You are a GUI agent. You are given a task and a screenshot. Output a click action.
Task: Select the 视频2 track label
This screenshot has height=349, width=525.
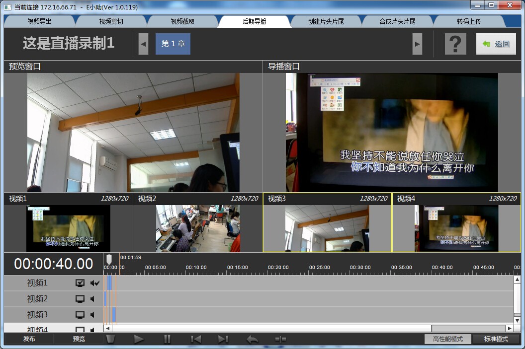pyautogui.click(x=37, y=299)
